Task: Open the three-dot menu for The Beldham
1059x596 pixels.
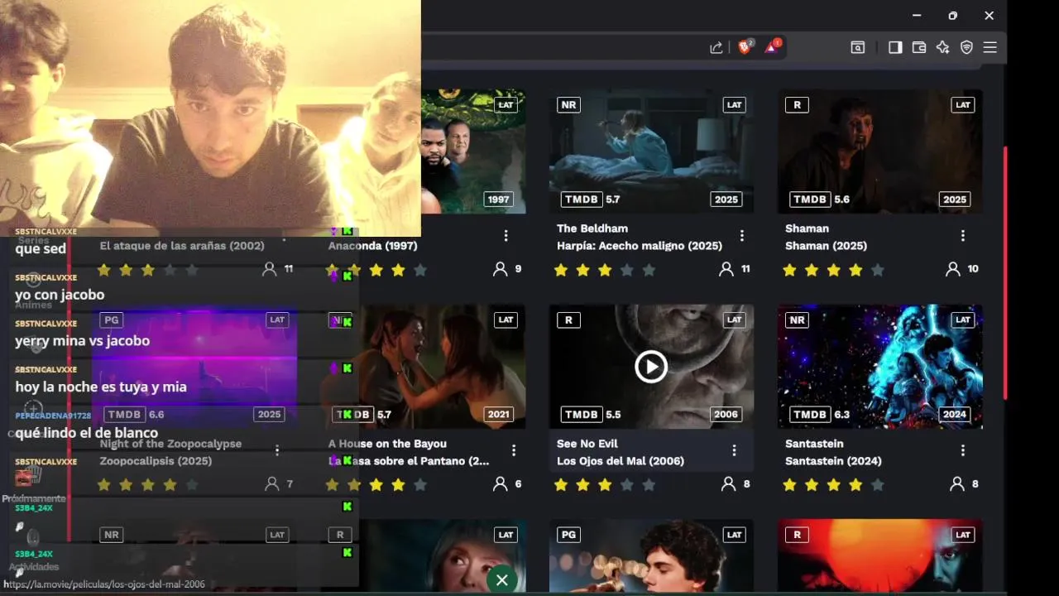Action: click(x=742, y=236)
